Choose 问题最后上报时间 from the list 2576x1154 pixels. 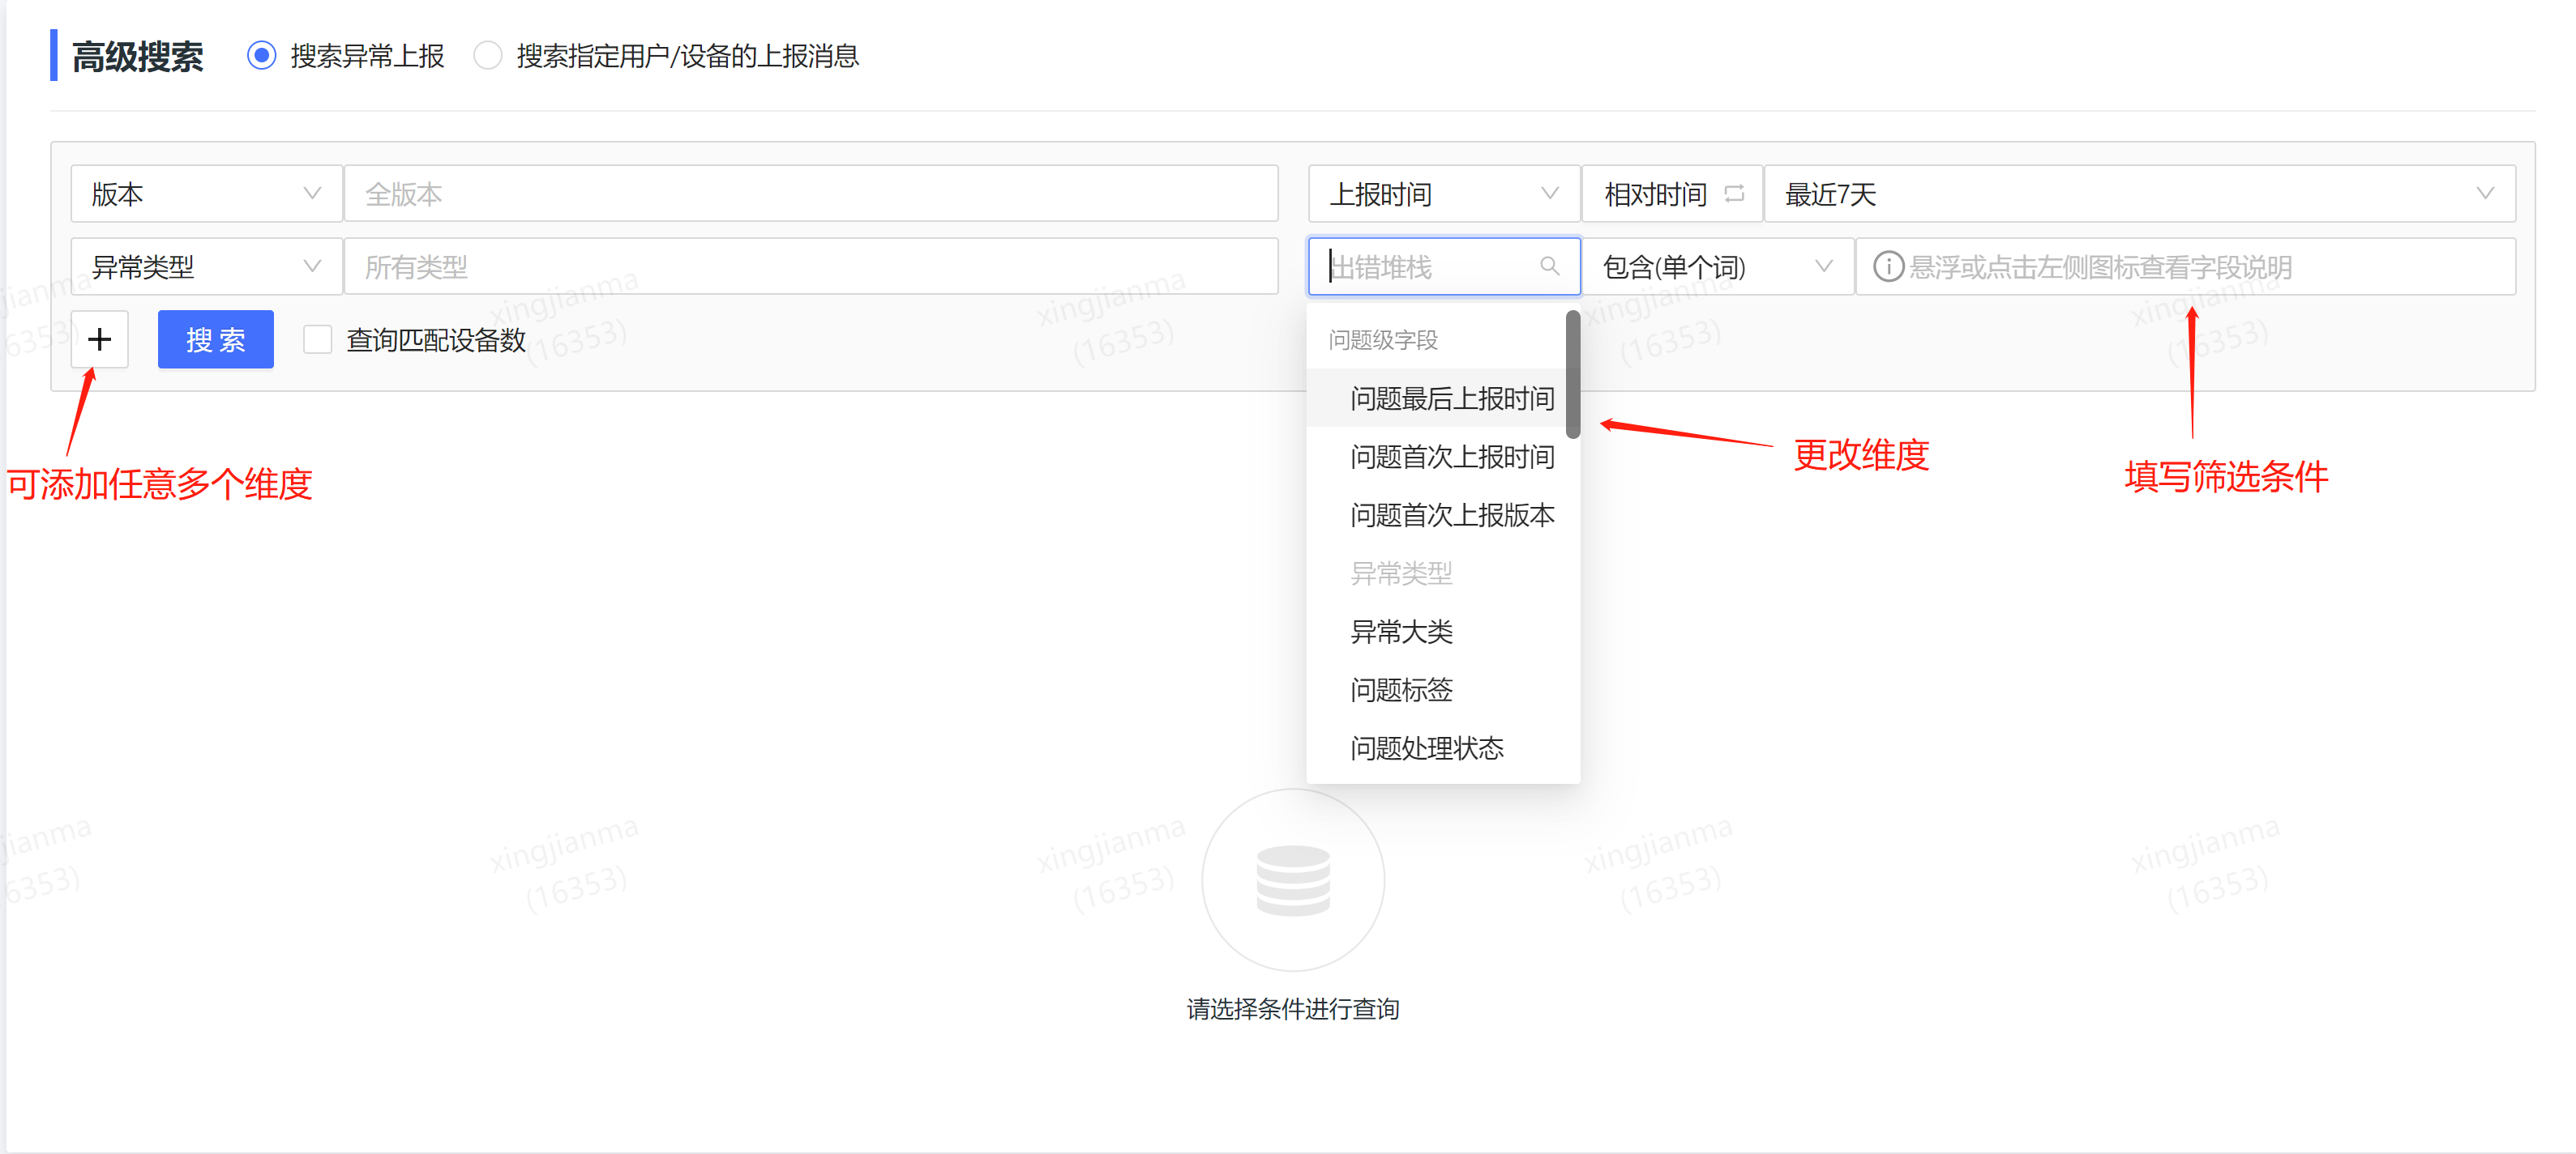(1437, 398)
